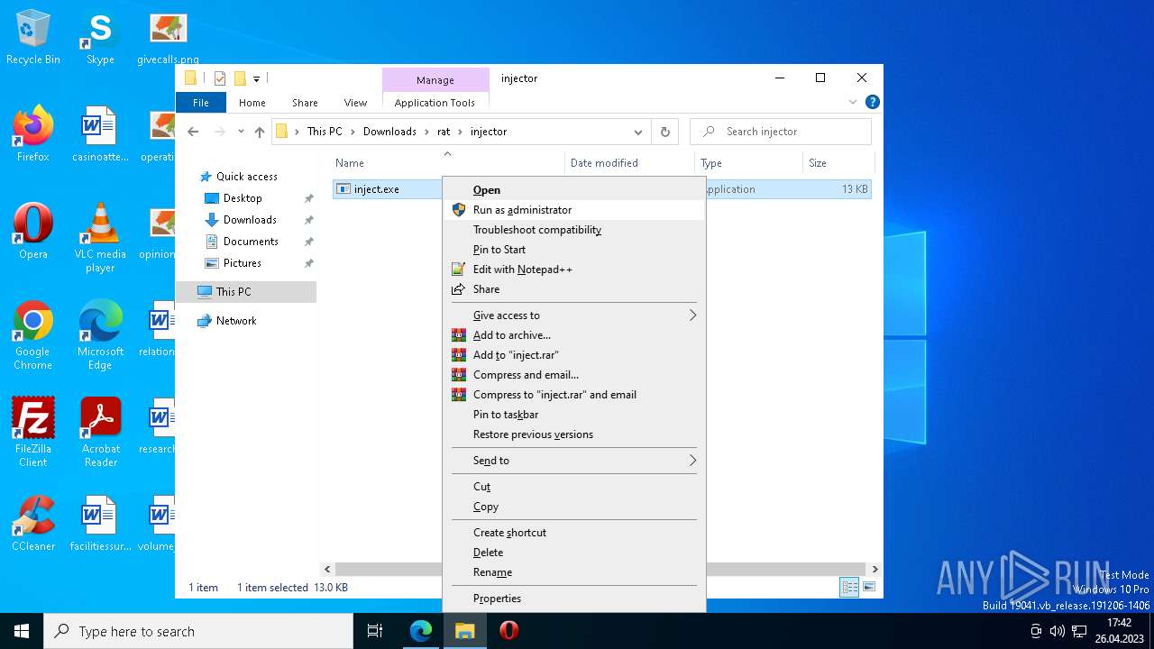Open Microsoft Edge desktop shortcut
This screenshot has height=649, width=1154.
100,335
